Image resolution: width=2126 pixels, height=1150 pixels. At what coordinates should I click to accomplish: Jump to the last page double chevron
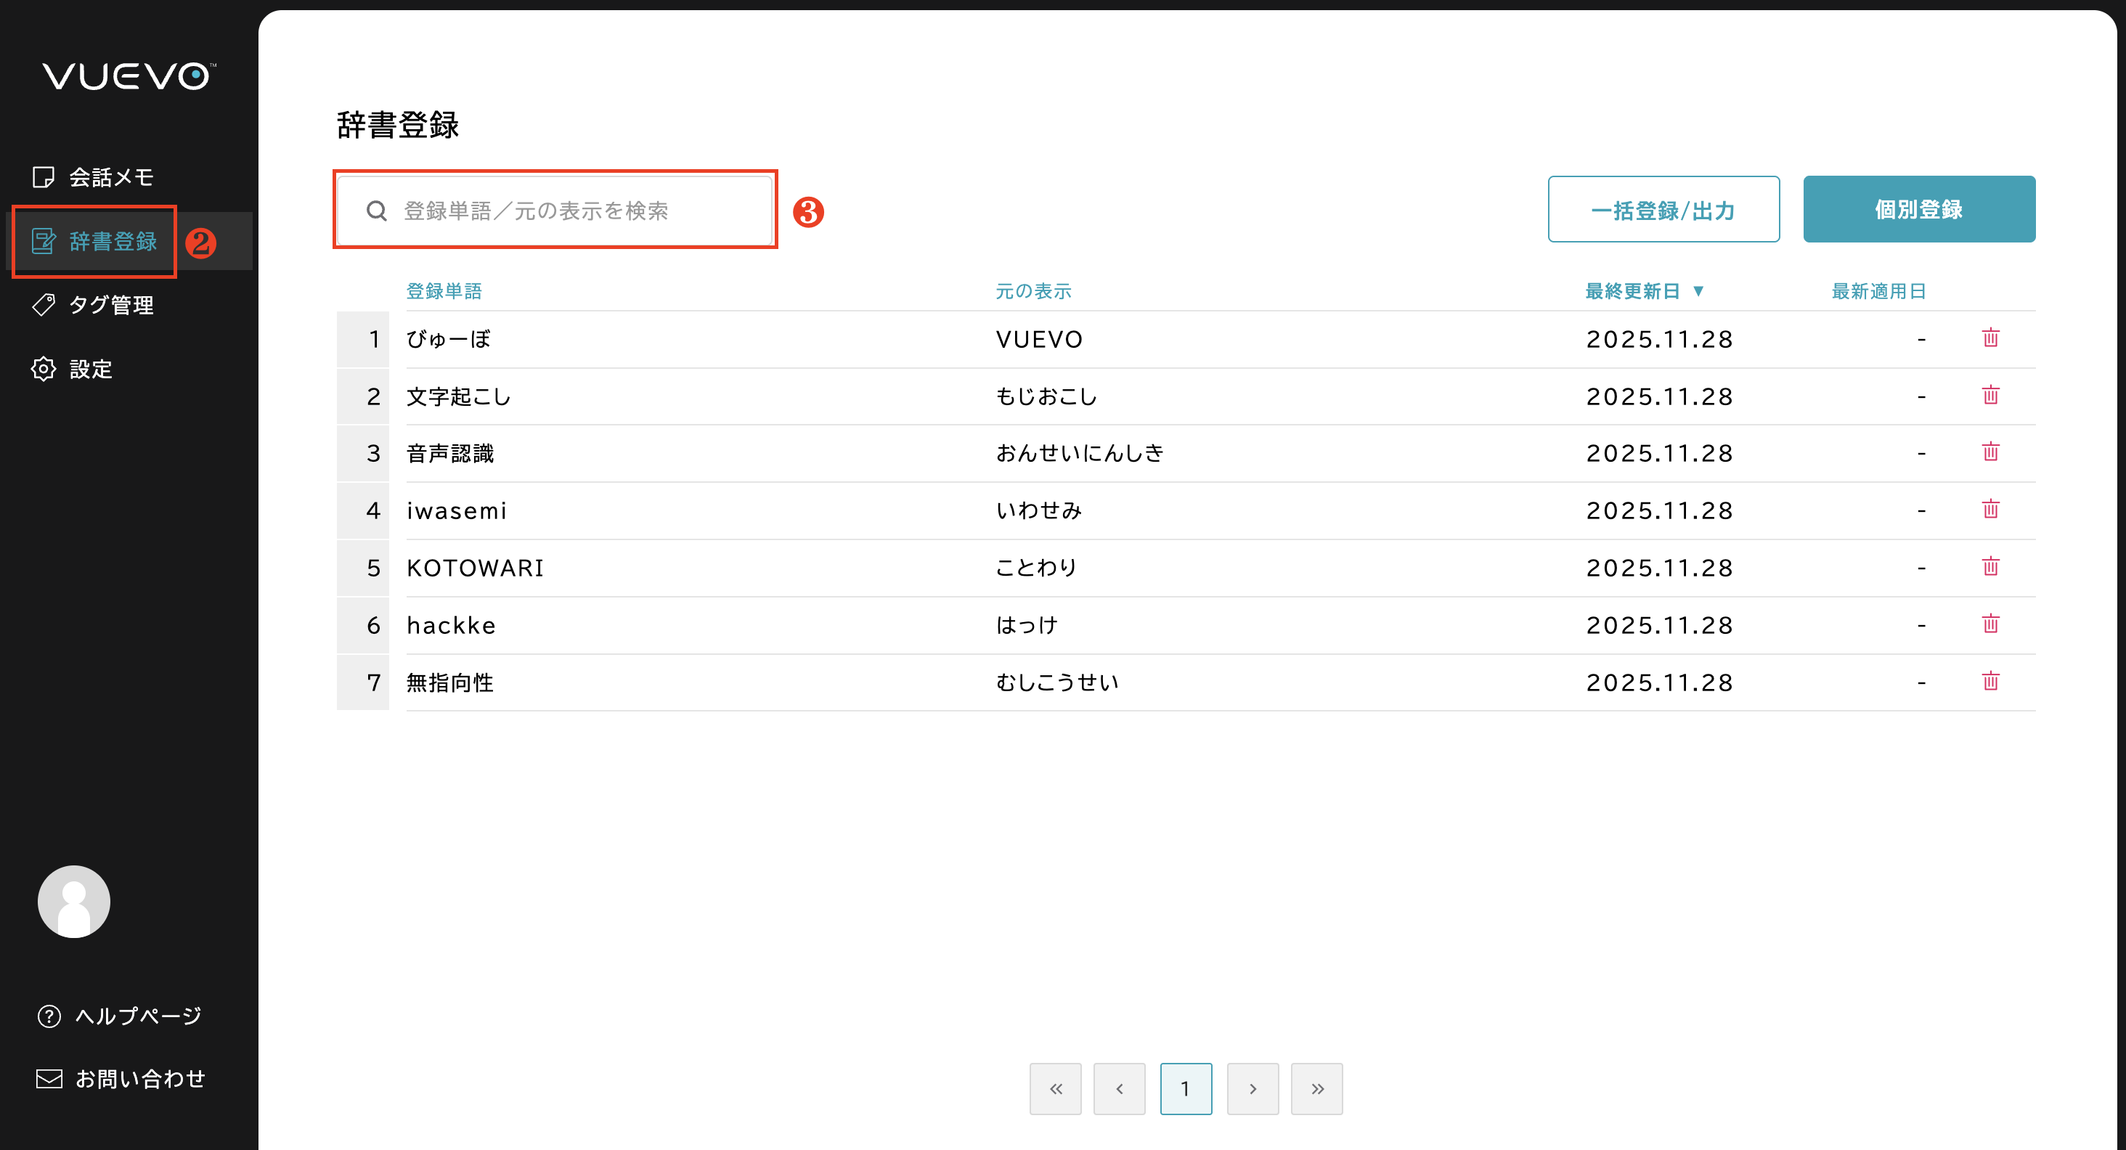coord(1316,1089)
